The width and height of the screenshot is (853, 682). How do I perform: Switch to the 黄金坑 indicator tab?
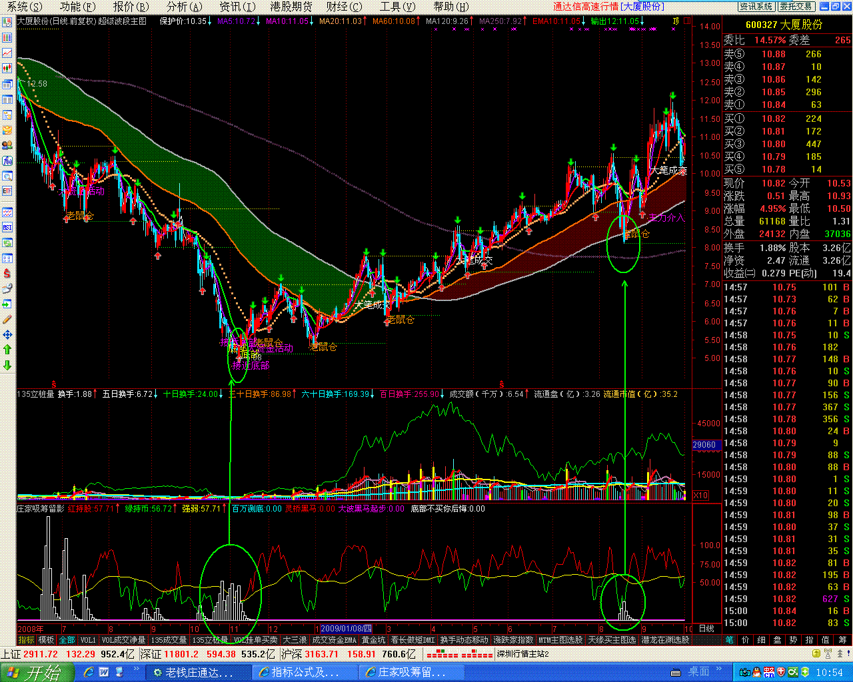pos(373,640)
